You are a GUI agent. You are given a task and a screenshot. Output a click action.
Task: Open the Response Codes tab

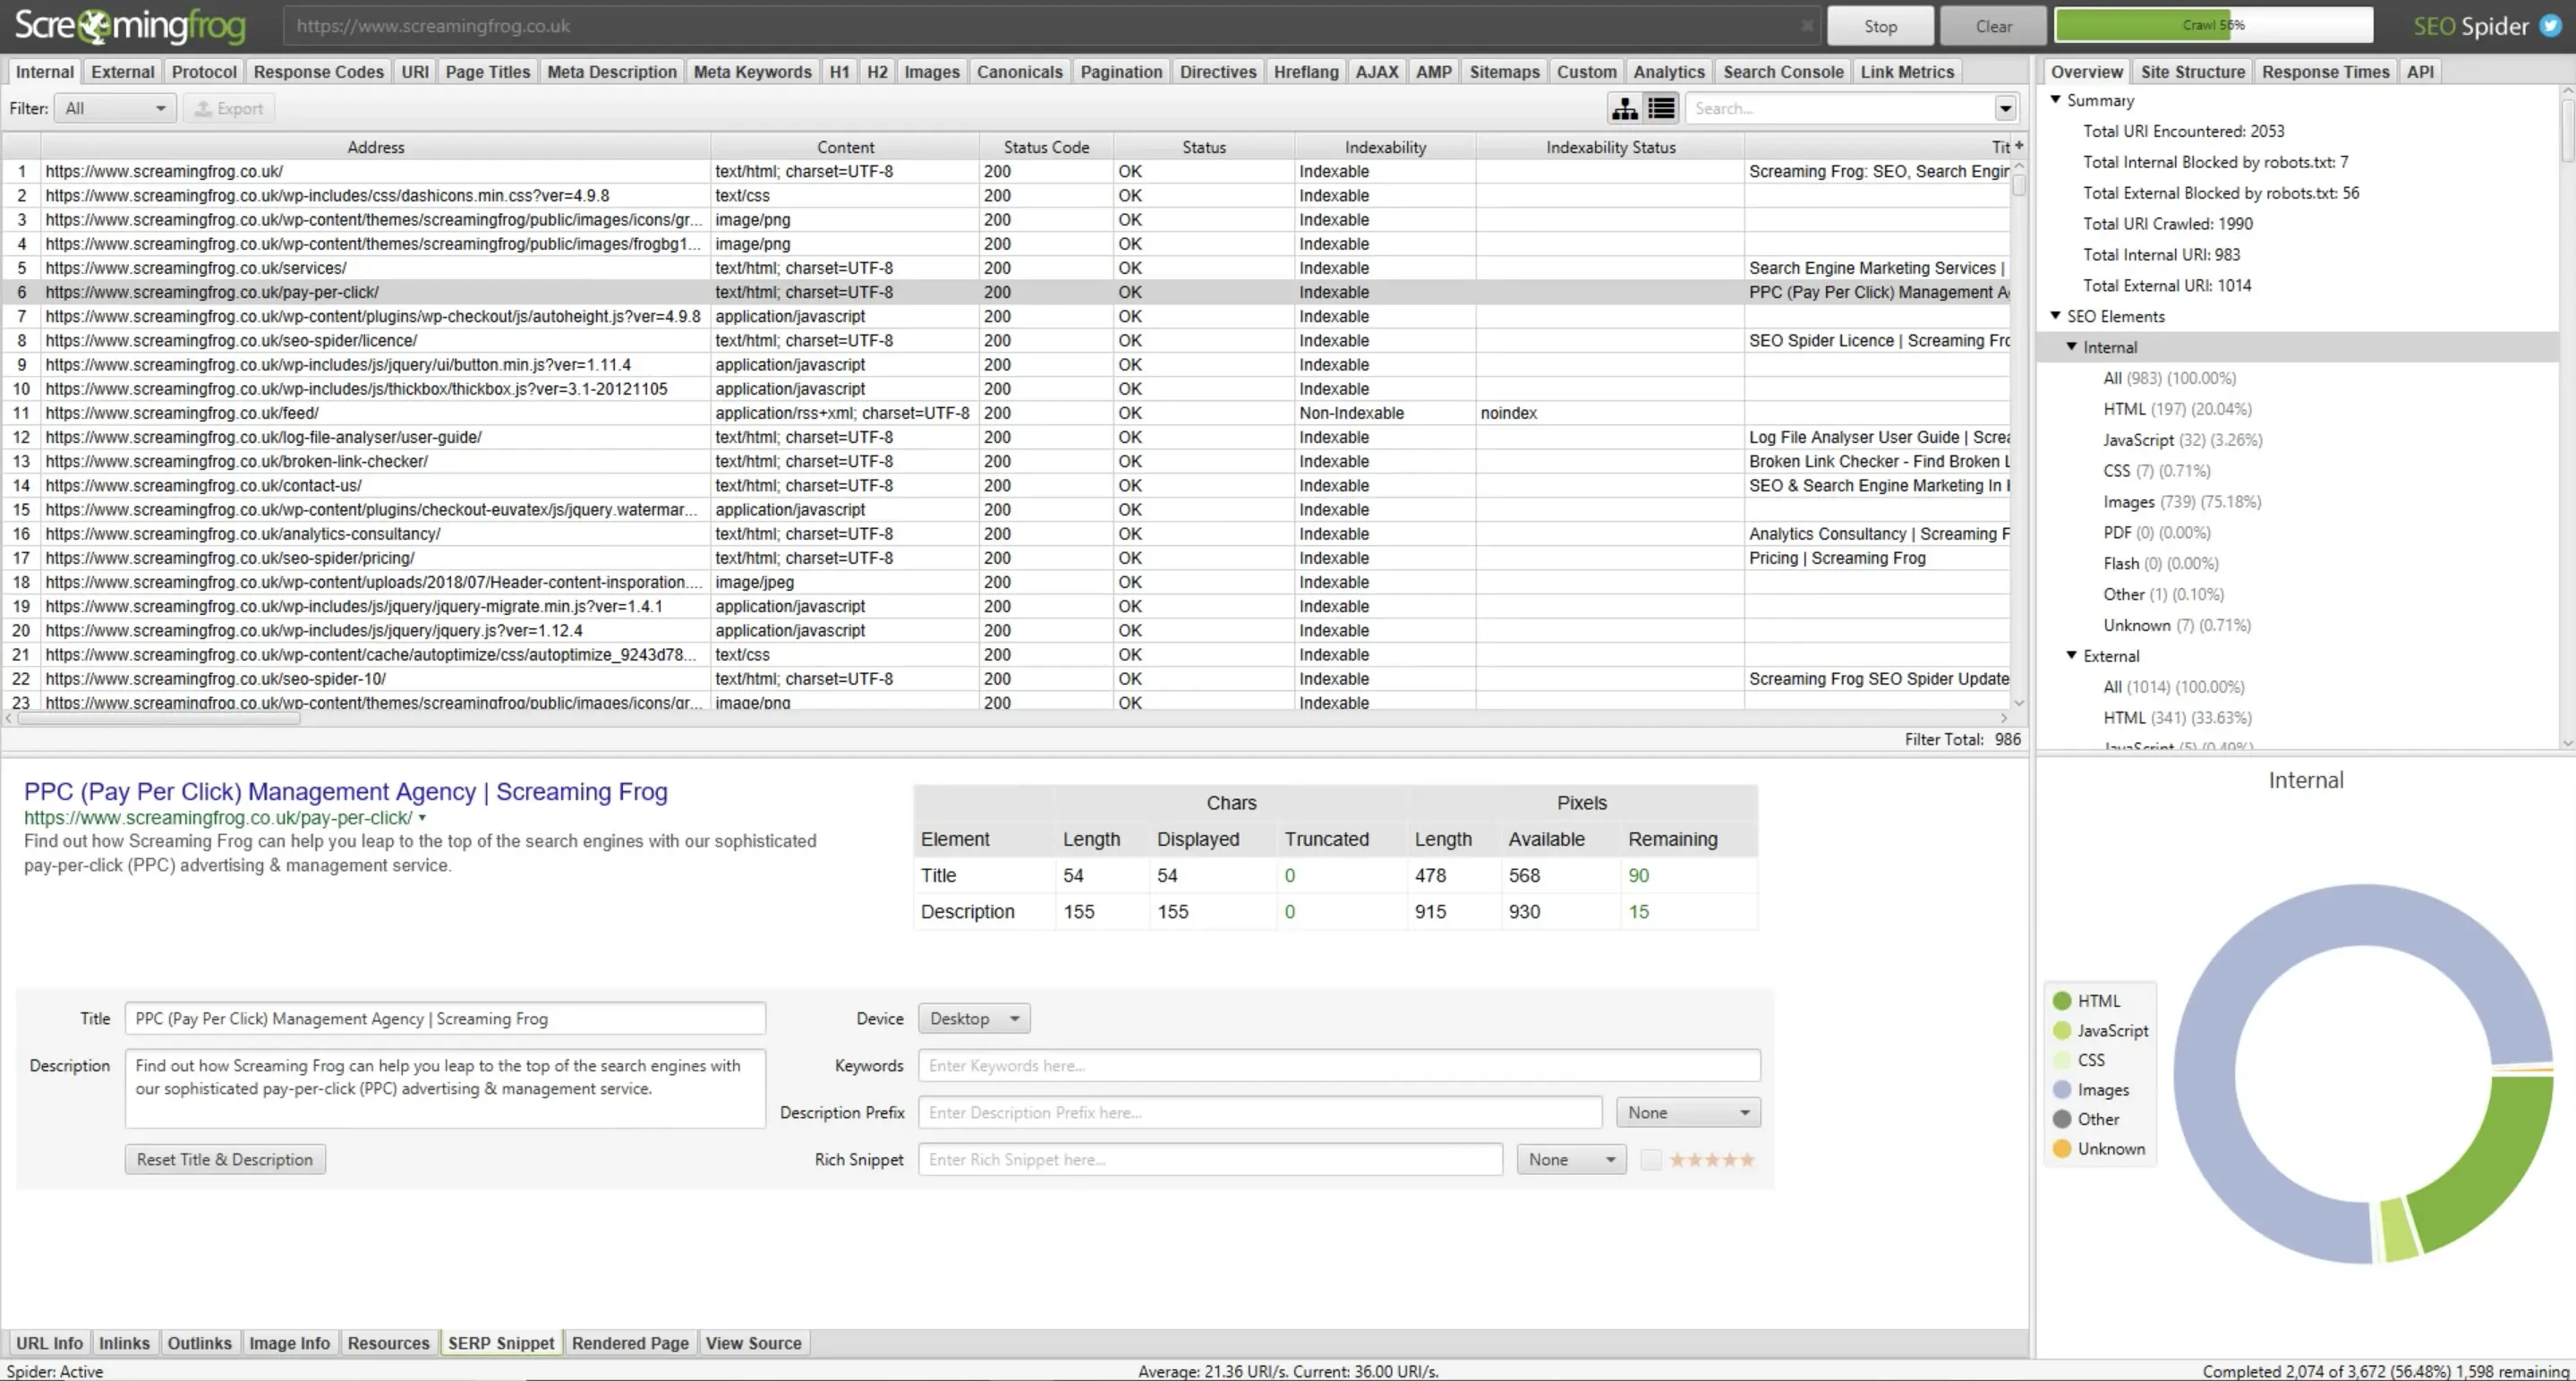point(318,72)
